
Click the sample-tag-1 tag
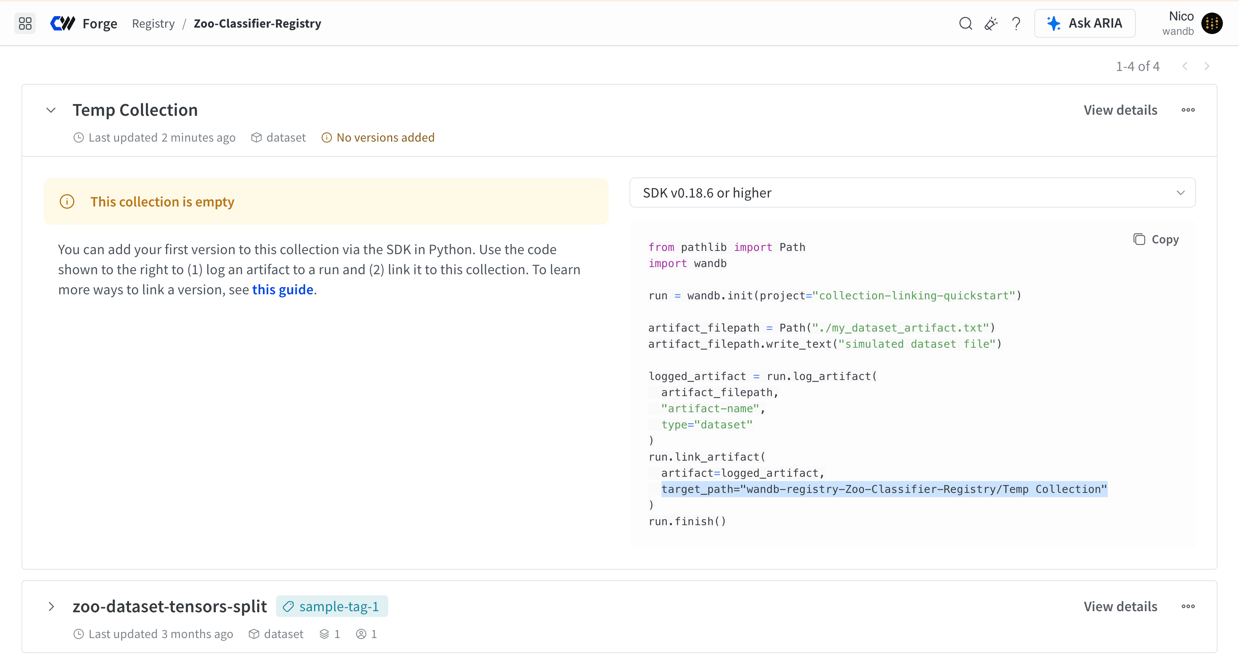click(x=332, y=607)
